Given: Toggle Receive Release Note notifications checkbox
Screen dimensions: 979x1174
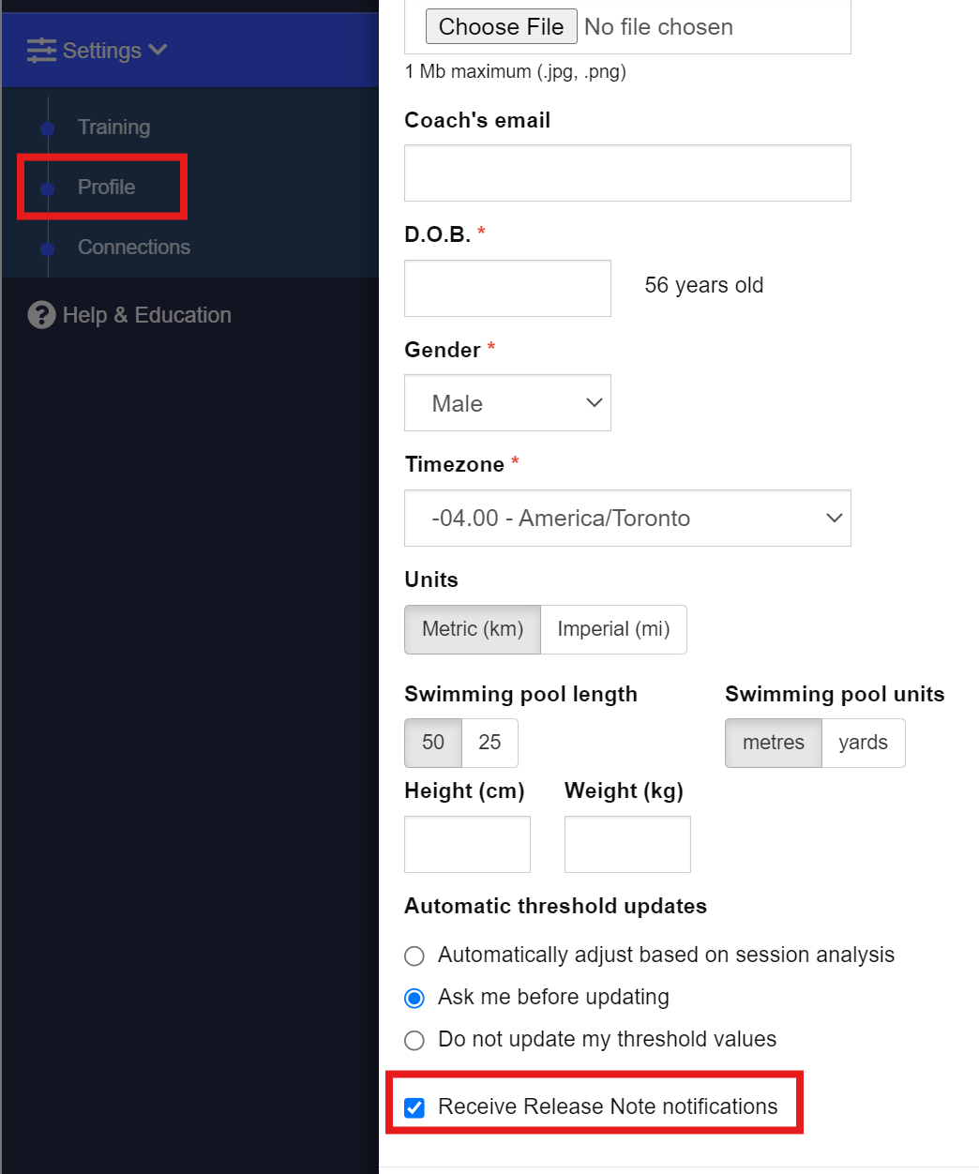Looking at the screenshot, I should (x=414, y=1107).
